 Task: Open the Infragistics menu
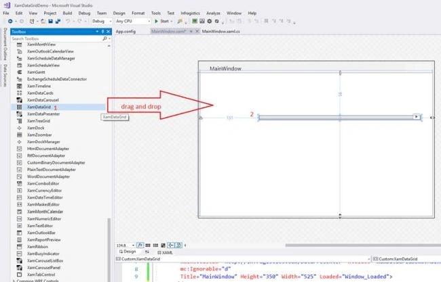190,13
